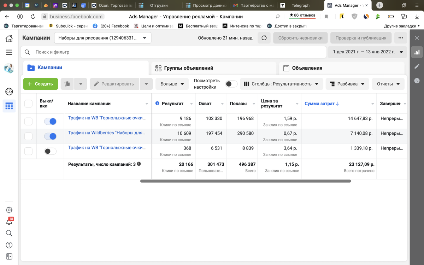424x265 pixels.
Task: Open the search magnifier in left sidebar
Action: (9, 233)
